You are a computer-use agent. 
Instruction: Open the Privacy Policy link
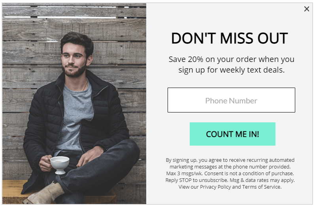coord(215,187)
